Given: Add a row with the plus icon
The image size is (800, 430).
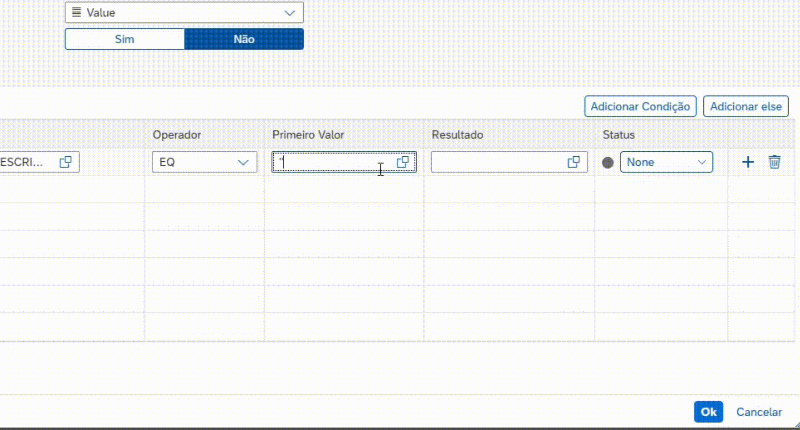Looking at the screenshot, I should (748, 162).
